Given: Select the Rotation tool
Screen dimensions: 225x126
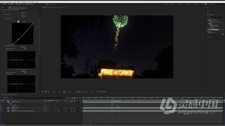Looking at the screenshot, I should (9, 4).
